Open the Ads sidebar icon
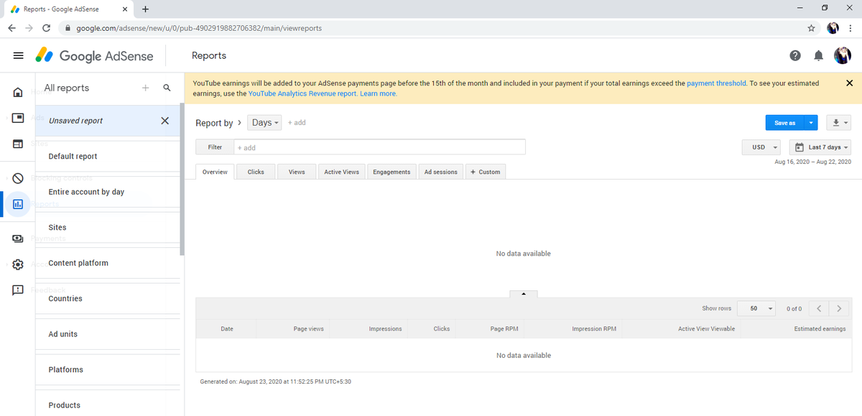 [18, 118]
